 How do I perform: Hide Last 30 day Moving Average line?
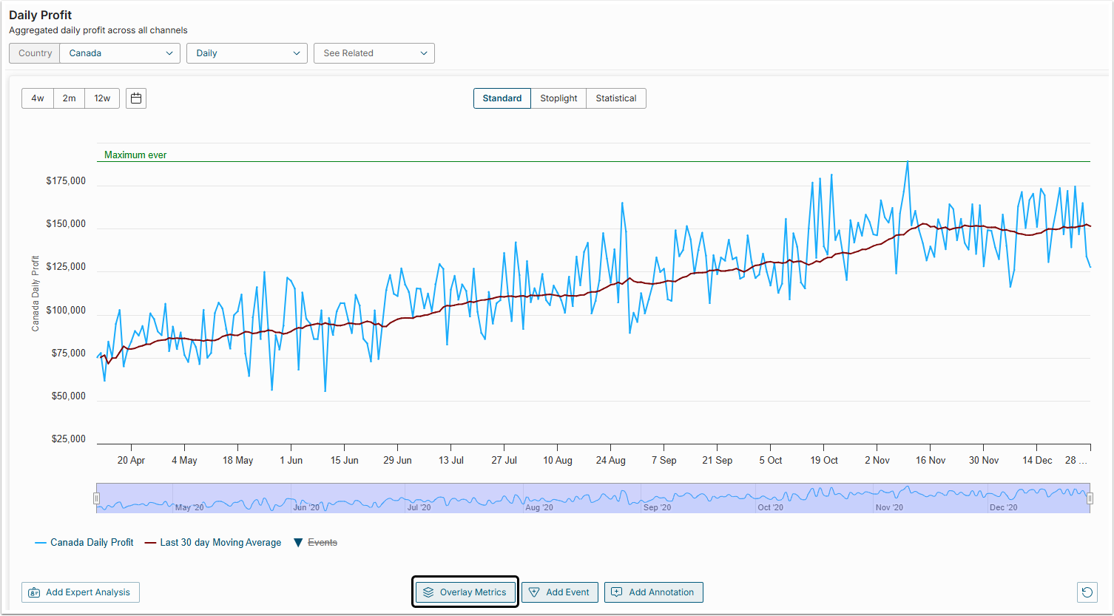pos(213,543)
